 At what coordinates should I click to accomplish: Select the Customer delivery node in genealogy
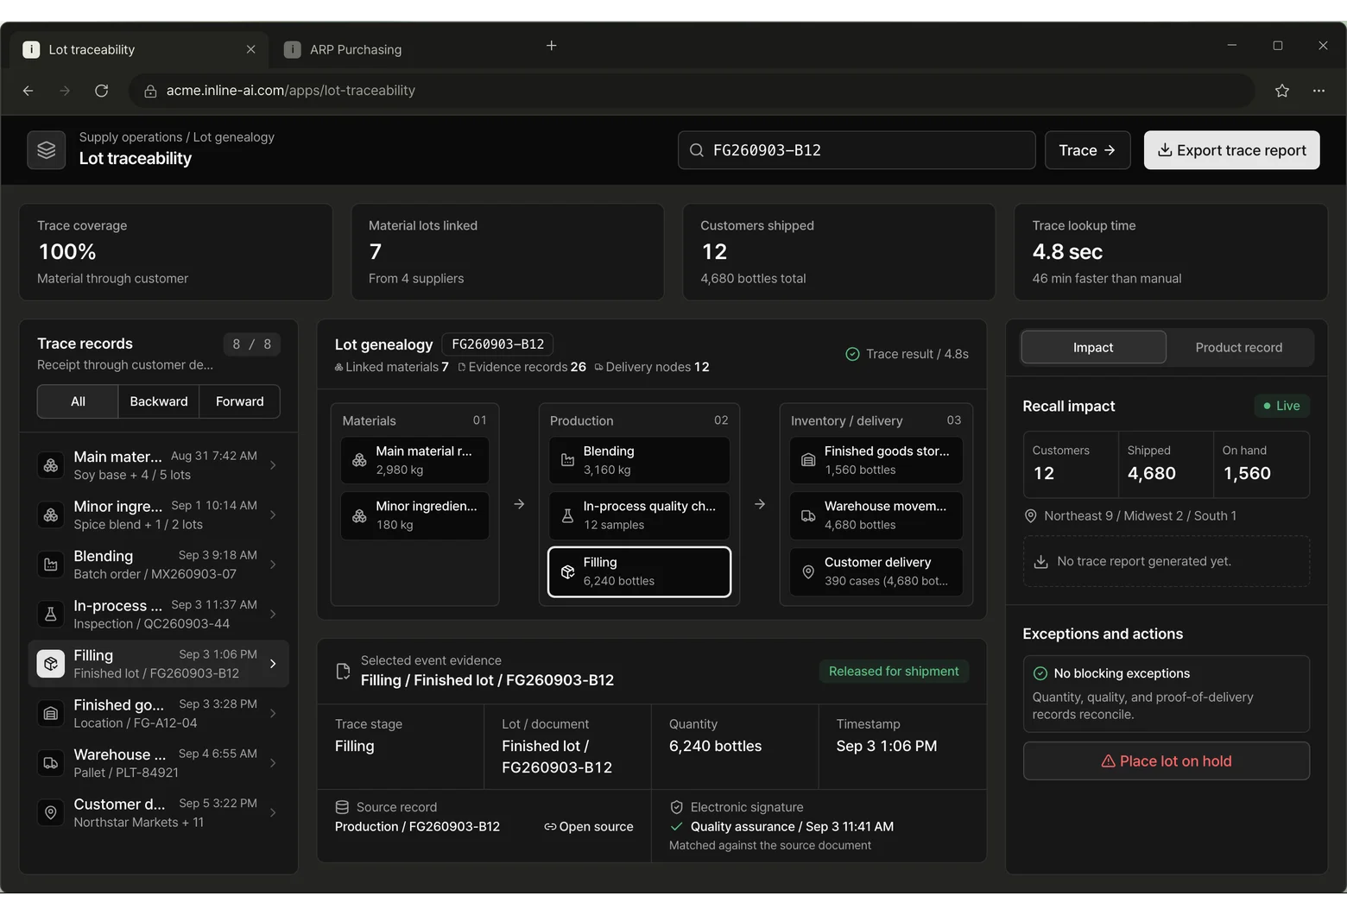tap(876, 571)
